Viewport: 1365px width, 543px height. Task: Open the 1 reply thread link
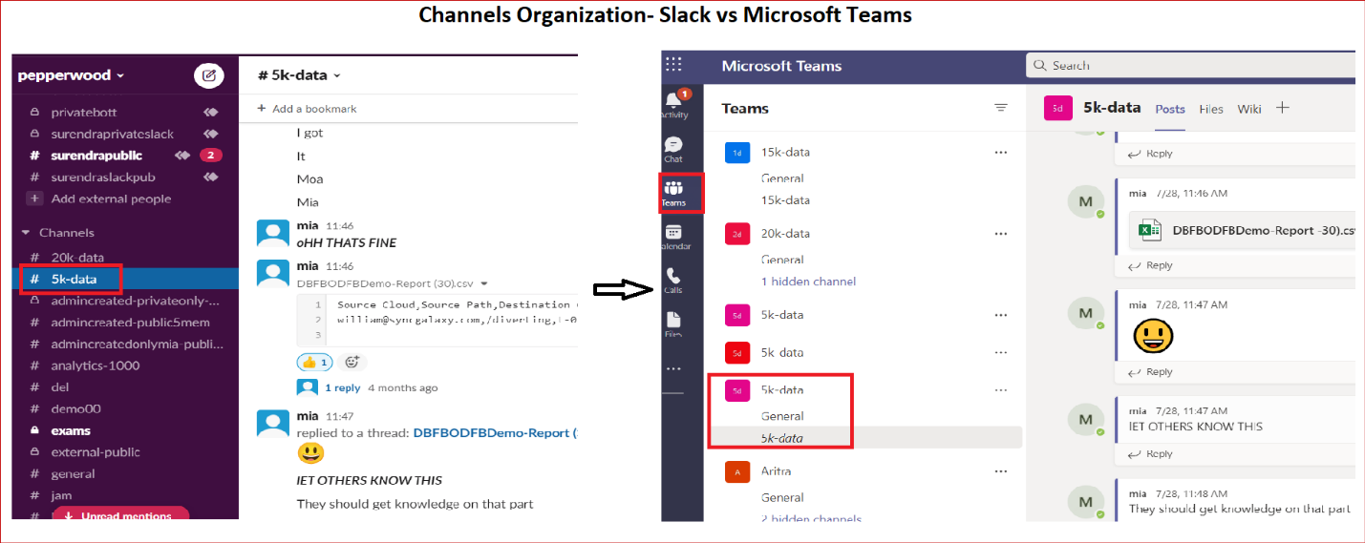(x=343, y=388)
